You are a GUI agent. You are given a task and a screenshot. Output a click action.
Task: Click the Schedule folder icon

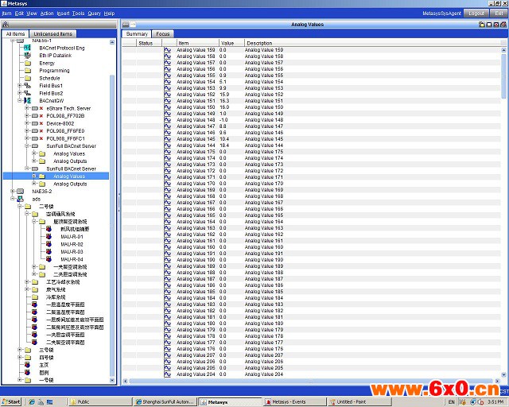[x=28, y=78]
